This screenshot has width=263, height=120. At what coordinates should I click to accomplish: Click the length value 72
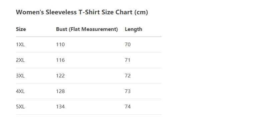[x=127, y=76]
